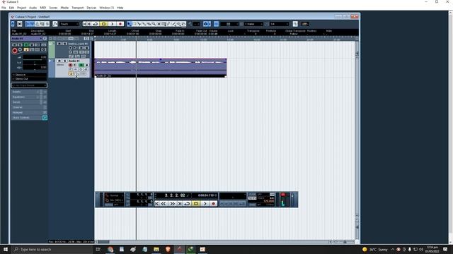Image resolution: width=453 pixels, height=254 pixels.
Task: Click the toolbar Play button
Action: 112,24
